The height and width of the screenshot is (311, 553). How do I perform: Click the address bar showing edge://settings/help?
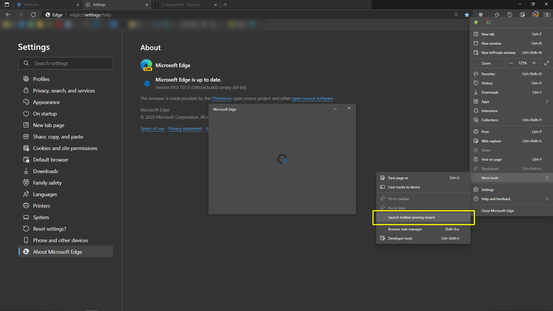point(247,15)
